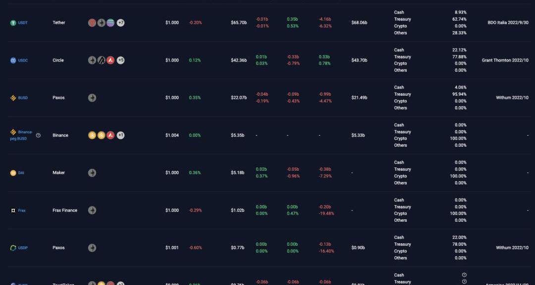
Task: Click the first red chain icon in Tether row
Action: tap(92, 23)
